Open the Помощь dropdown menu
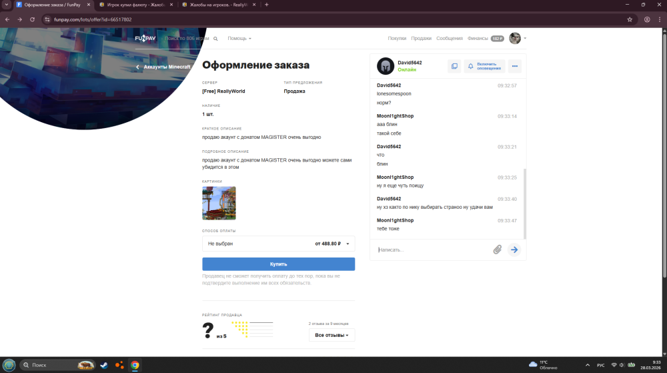667x373 pixels. [239, 38]
